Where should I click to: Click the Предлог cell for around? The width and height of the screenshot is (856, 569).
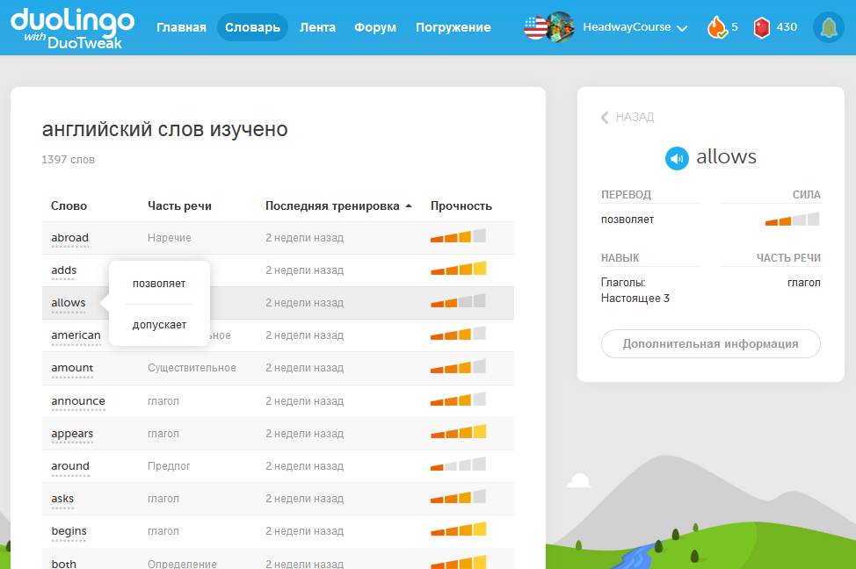(169, 466)
